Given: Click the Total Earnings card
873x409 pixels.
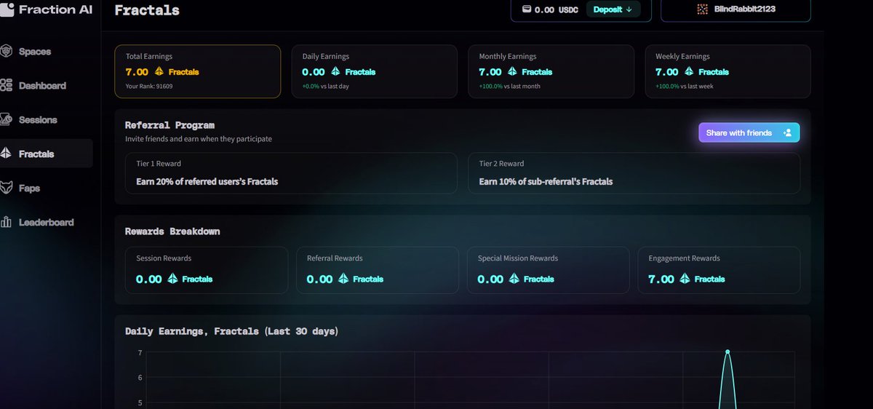Looking at the screenshot, I should pyautogui.click(x=198, y=71).
